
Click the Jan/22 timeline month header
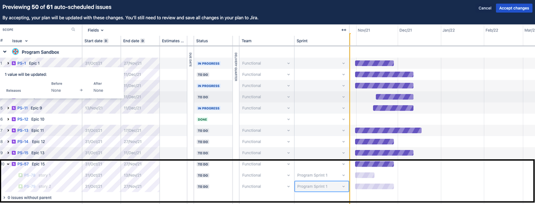point(449,30)
